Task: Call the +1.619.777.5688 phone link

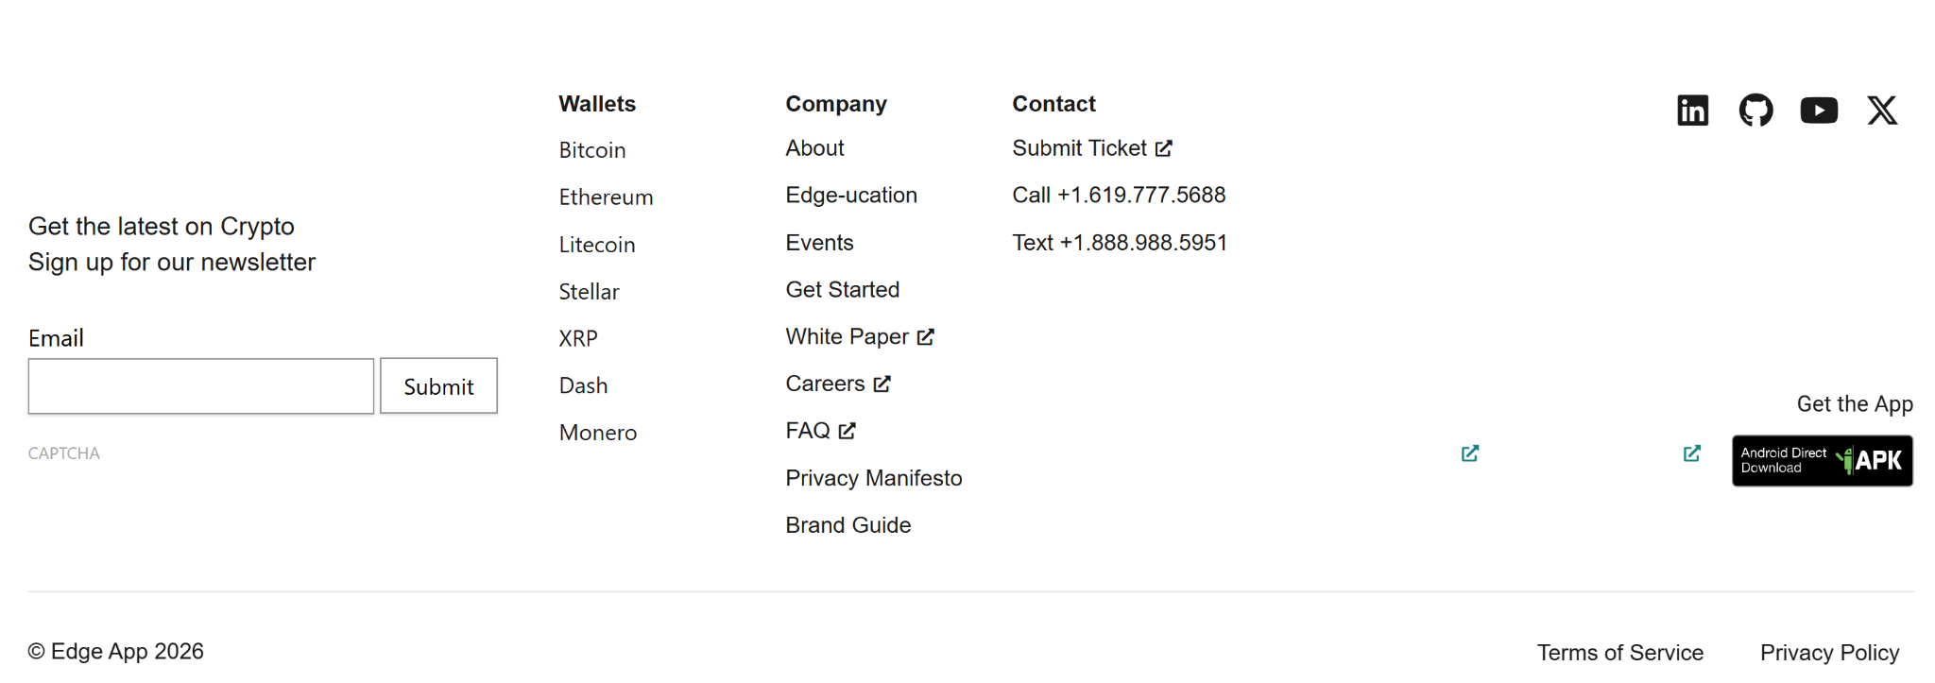Action: (1119, 196)
